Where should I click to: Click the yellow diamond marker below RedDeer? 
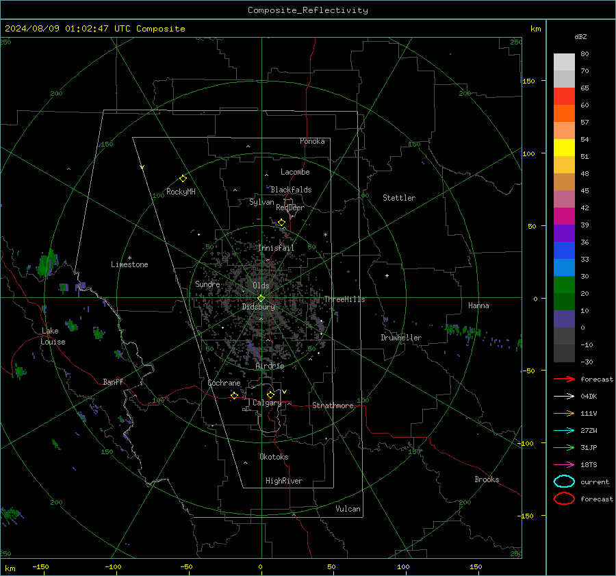pos(281,223)
